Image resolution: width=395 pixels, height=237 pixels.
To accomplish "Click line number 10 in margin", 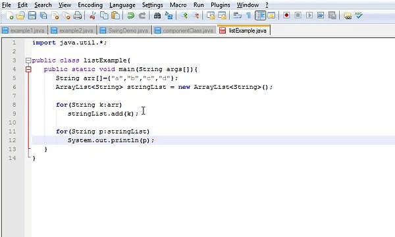I will click(12, 122).
